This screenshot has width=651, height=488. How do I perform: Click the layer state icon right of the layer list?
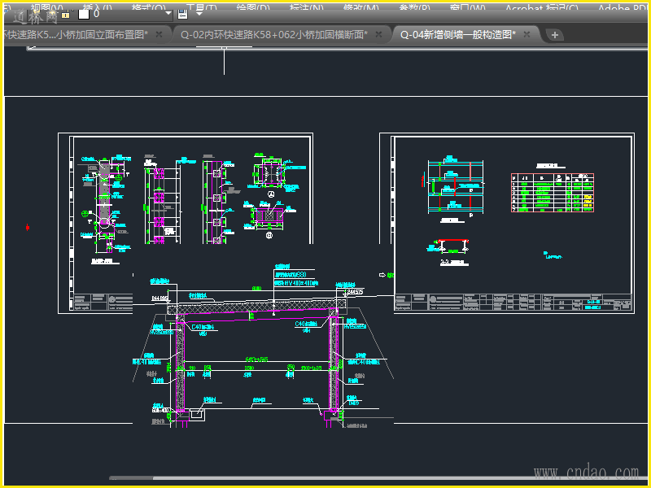coord(183,14)
